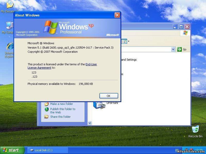Launch Internet Explorer from the desktop
The width and height of the screenshot is (206, 154).
(10, 46)
